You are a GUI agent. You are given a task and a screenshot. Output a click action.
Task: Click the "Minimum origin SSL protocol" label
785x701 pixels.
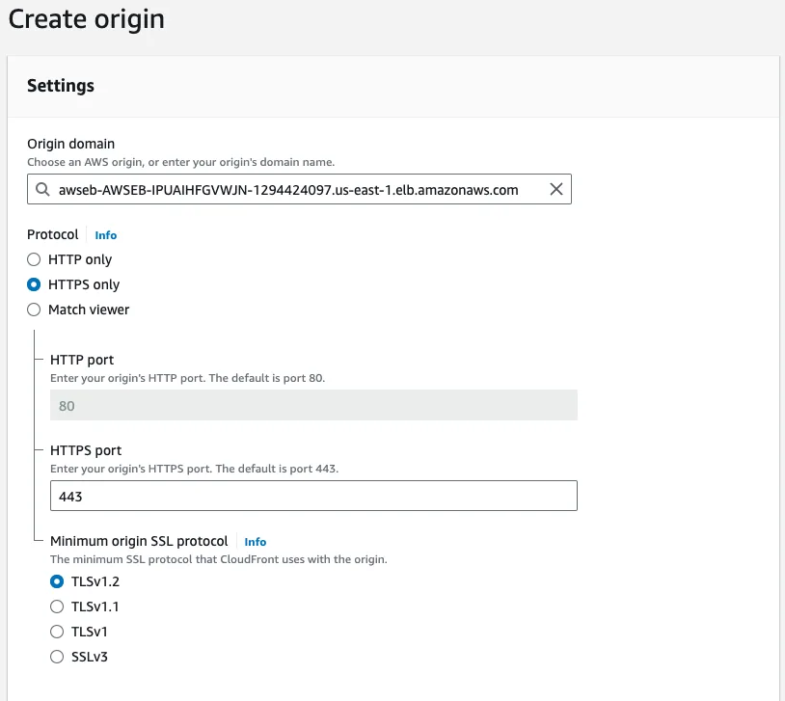[x=139, y=541]
